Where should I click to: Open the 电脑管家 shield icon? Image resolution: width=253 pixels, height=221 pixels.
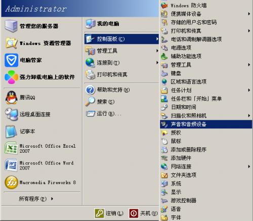pyautogui.click(x=11, y=60)
